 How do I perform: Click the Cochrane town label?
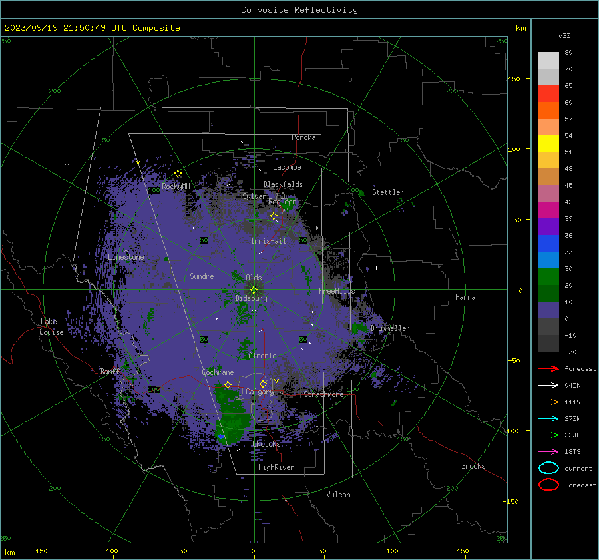pos(218,372)
